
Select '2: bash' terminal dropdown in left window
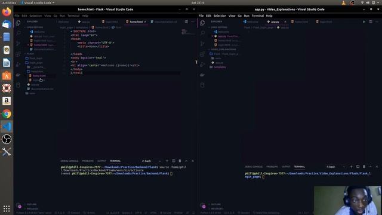click(151, 161)
